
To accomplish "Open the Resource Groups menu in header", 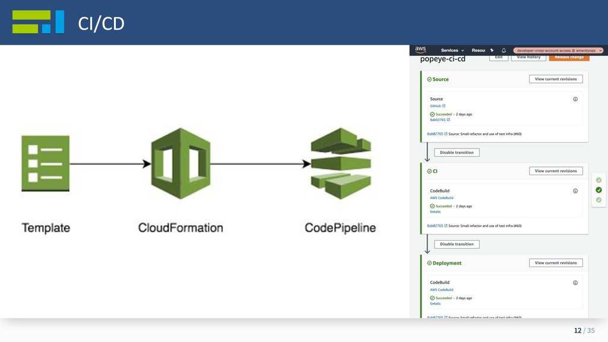I will 478,50.
